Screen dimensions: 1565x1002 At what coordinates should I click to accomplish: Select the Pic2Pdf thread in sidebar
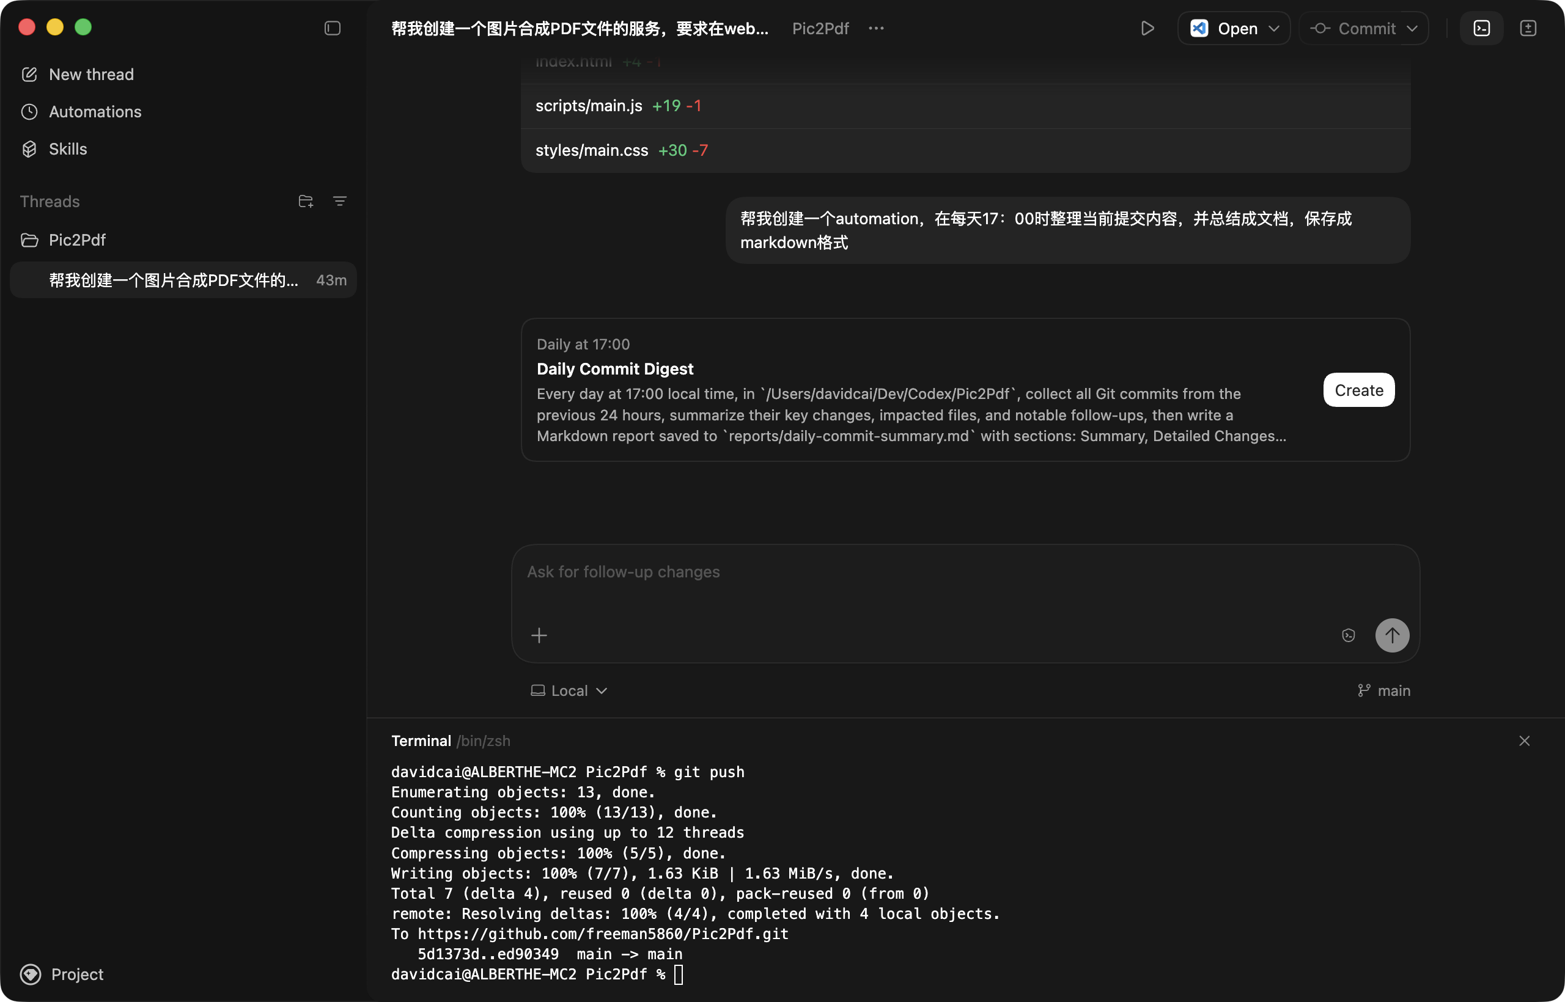click(x=77, y=240)
